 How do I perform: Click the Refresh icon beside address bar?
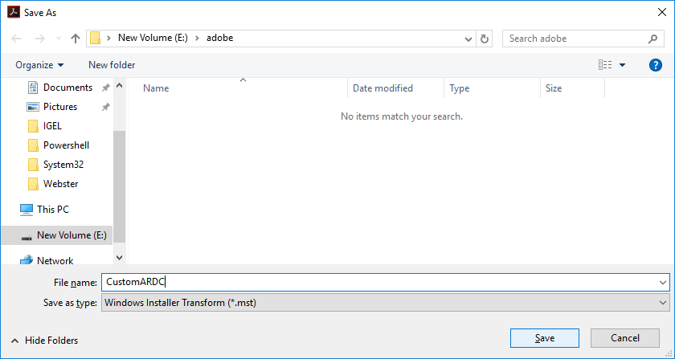[x=485, y=39]
